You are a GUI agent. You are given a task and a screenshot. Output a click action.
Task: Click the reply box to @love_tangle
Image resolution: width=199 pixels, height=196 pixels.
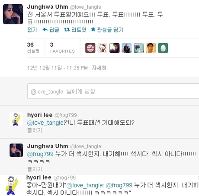(113, 91)
